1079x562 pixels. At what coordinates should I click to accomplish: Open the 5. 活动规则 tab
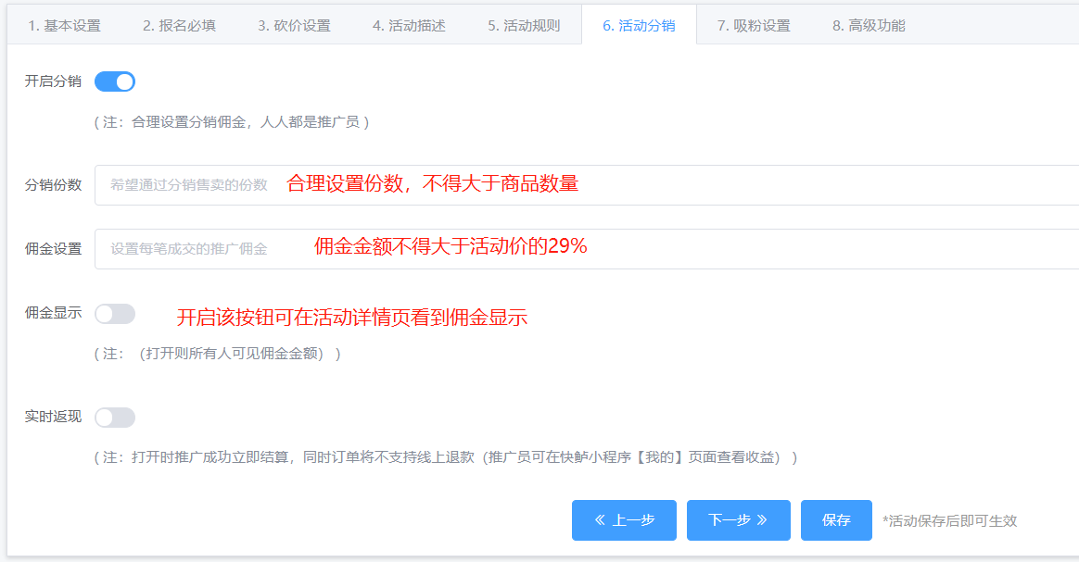[x=524, y=26]
